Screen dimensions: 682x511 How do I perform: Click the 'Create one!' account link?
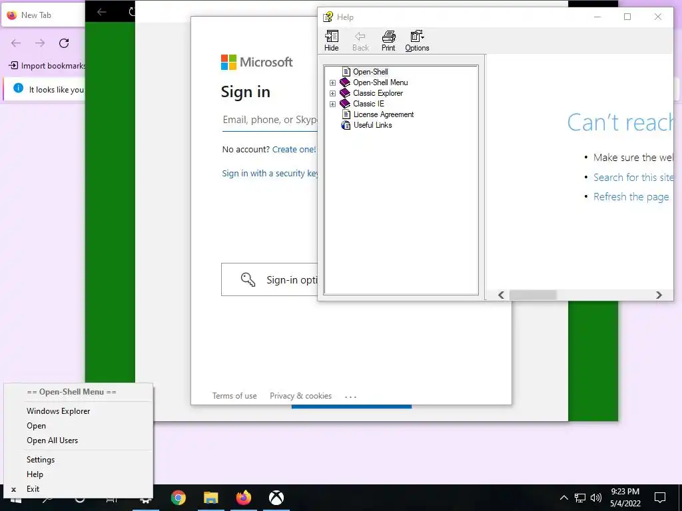(294, 150)
